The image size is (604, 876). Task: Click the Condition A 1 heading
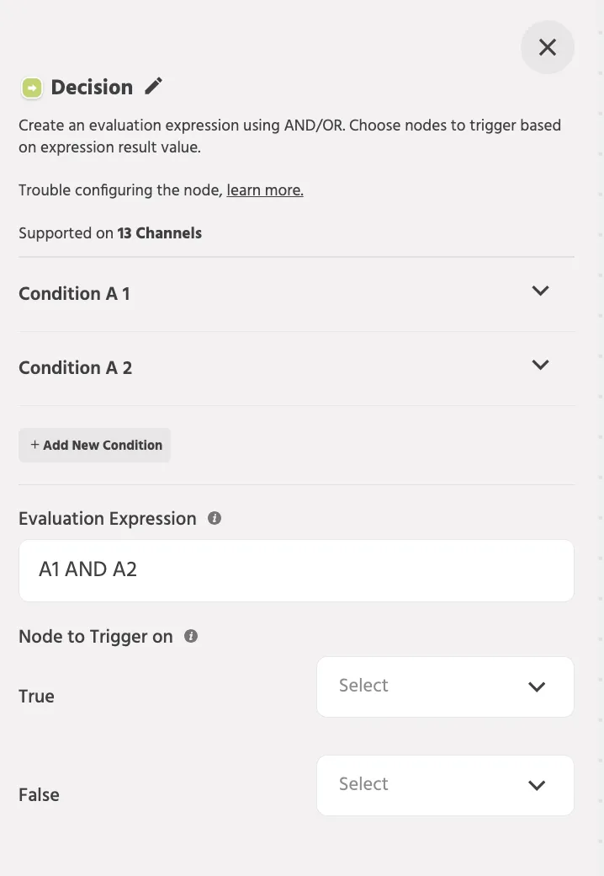[74, 293]
